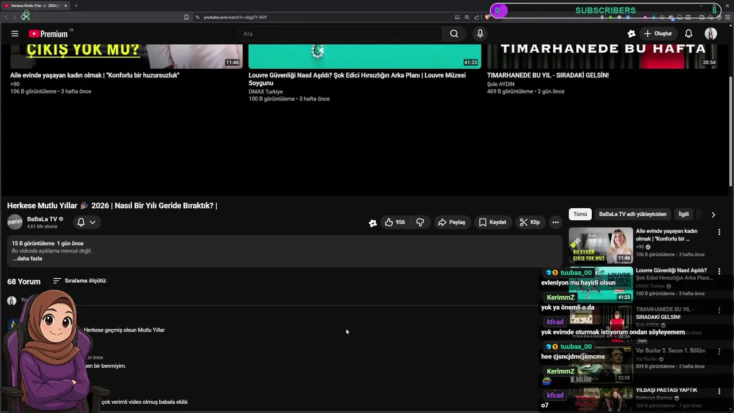Click the '68 Yorum' comment count heading

click(24, 282)
